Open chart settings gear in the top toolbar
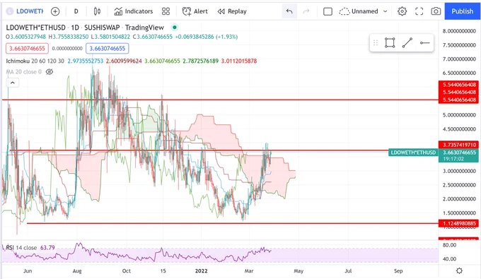This screenshot has height=279, width=481. click(x=402, y=11)
